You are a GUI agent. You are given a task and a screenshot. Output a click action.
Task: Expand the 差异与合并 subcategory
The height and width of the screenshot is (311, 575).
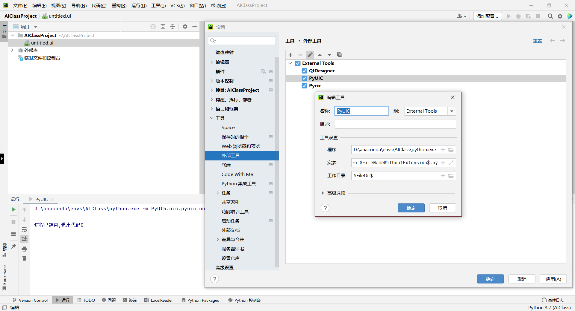click(x=218, y=240)
